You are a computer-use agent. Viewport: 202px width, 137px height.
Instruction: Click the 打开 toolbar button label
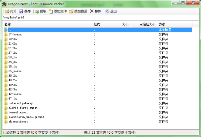[13, 11]
